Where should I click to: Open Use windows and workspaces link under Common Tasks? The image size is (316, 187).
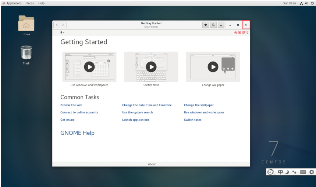[204, 112]
